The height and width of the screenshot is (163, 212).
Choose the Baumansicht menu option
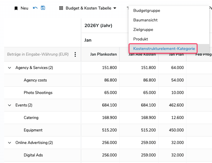145,20
